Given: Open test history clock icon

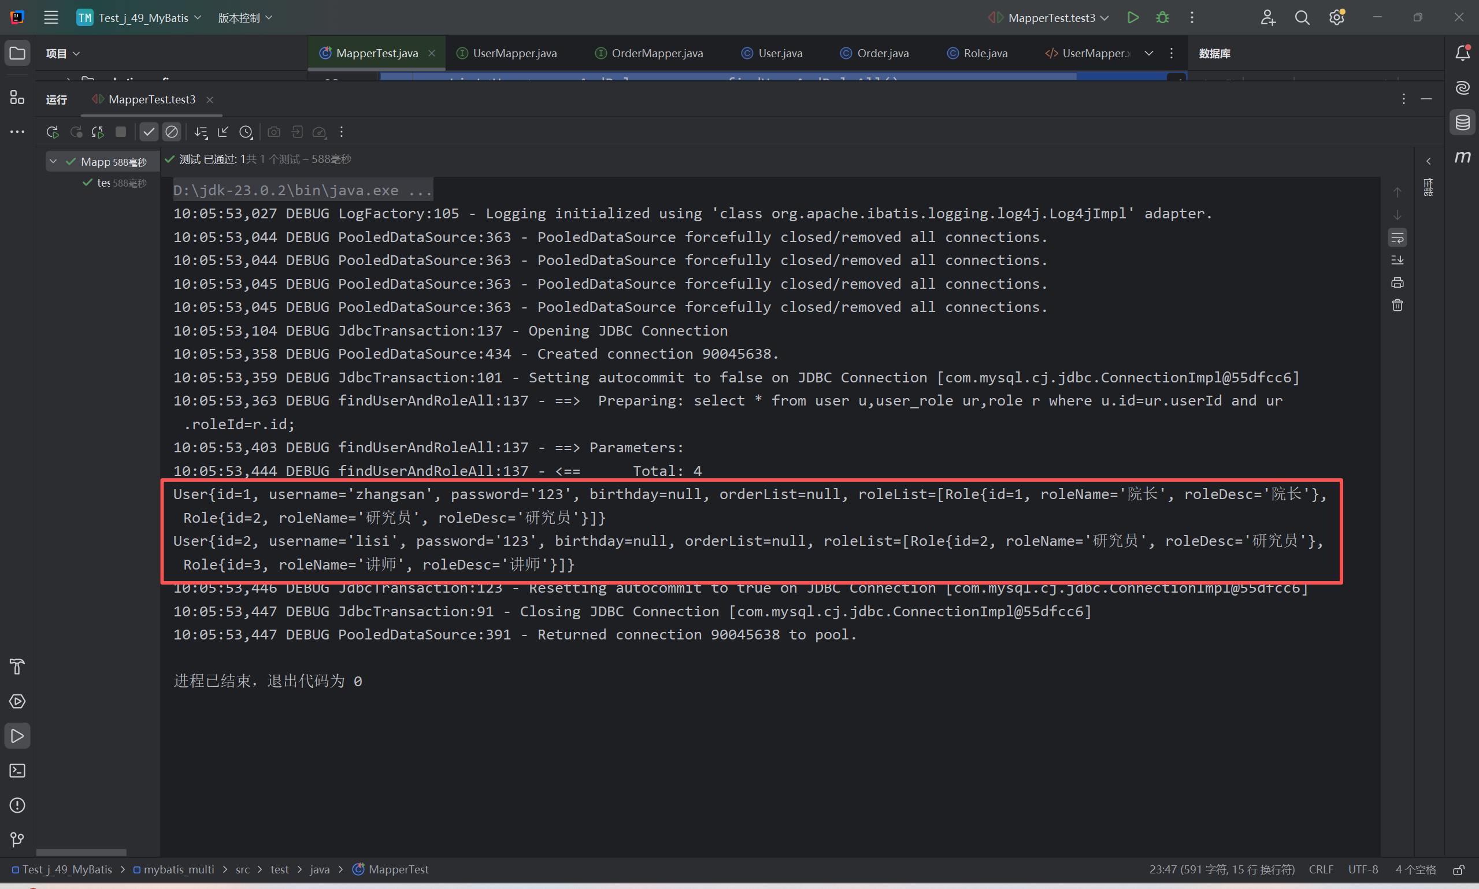Looking at the screenshot, I should pos(246,132).
